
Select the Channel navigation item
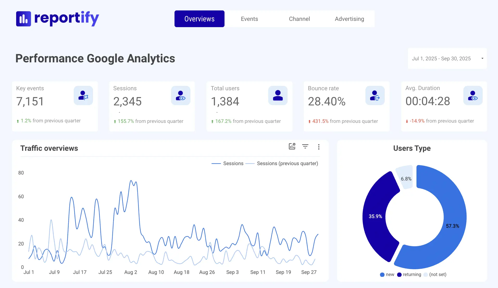(x=299, y=19)
